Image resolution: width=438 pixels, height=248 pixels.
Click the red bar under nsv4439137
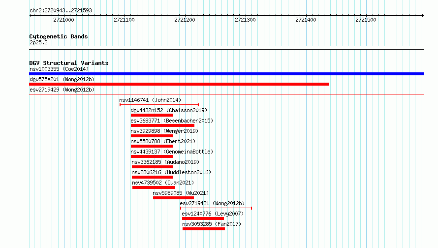coord(152,156)
